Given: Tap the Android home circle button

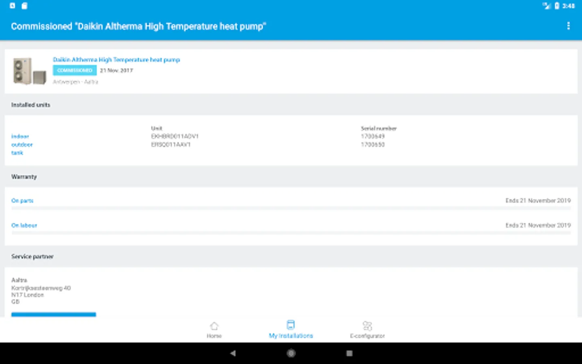Looking at the screenshot, I should pyautogui.click(x=291, y=353).
